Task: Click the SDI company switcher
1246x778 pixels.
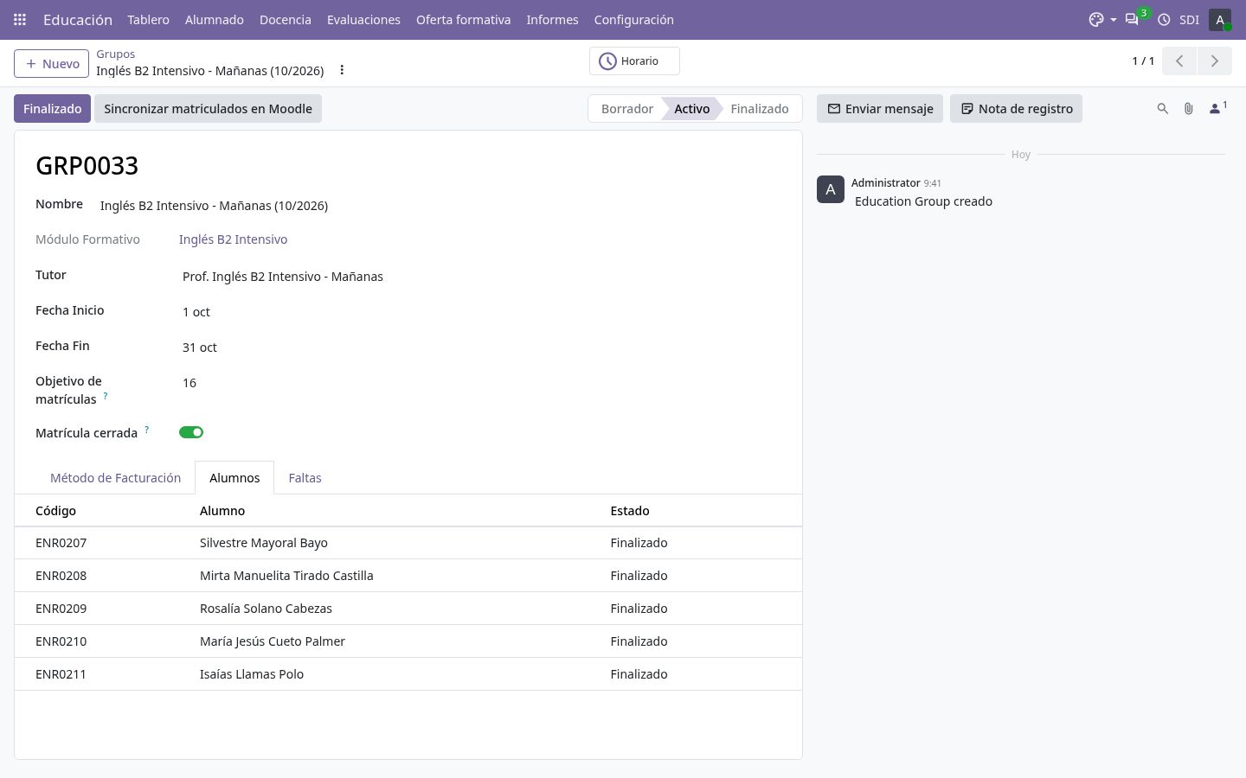Action: (x=1189, y=19)
